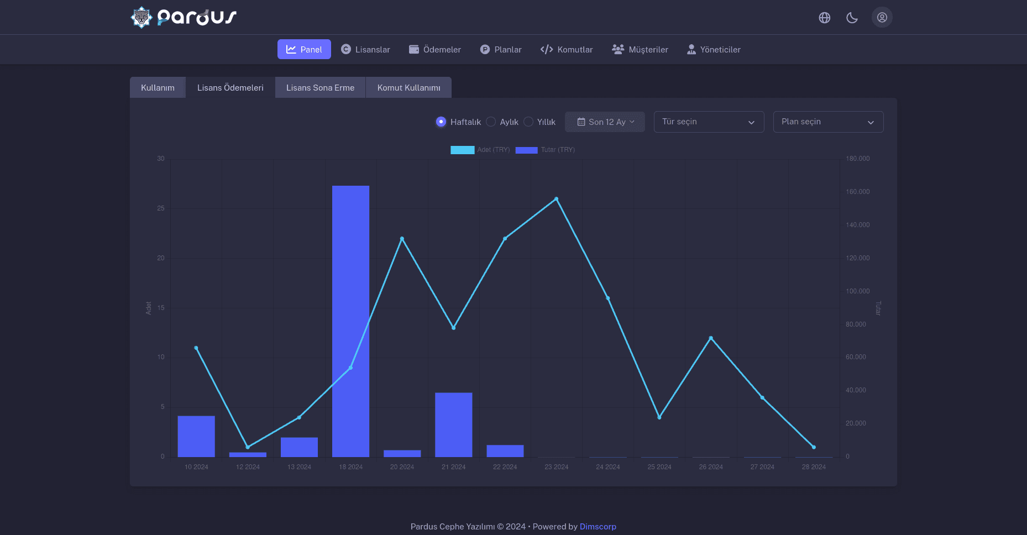
Task: Click the Panel navigation button
Action: [304, 49]
